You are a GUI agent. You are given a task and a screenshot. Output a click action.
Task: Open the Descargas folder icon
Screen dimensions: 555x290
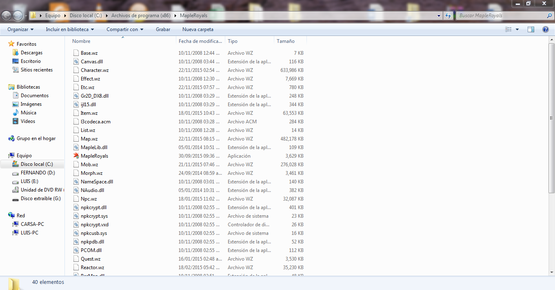(16, 53)
